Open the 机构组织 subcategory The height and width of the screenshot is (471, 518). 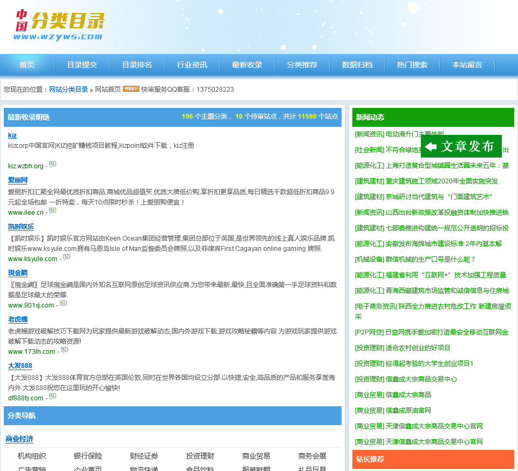coord(32,456)
